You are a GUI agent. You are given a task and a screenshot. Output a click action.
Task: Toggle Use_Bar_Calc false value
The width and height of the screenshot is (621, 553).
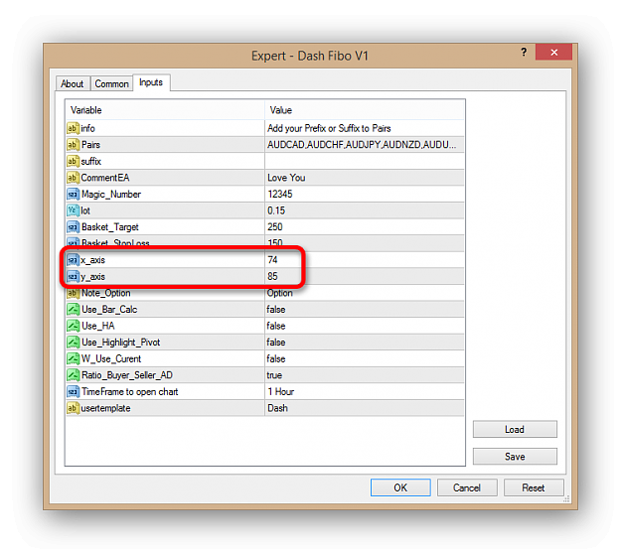point(365,310)
